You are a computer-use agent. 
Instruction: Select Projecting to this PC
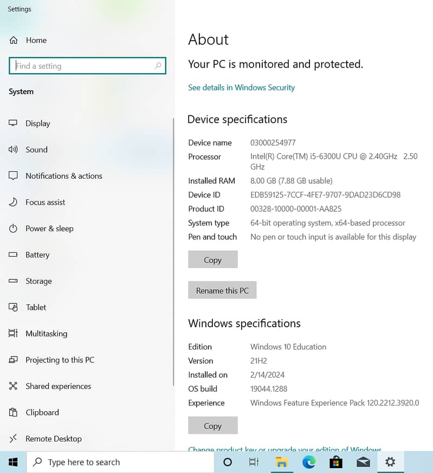coord(60,360)
